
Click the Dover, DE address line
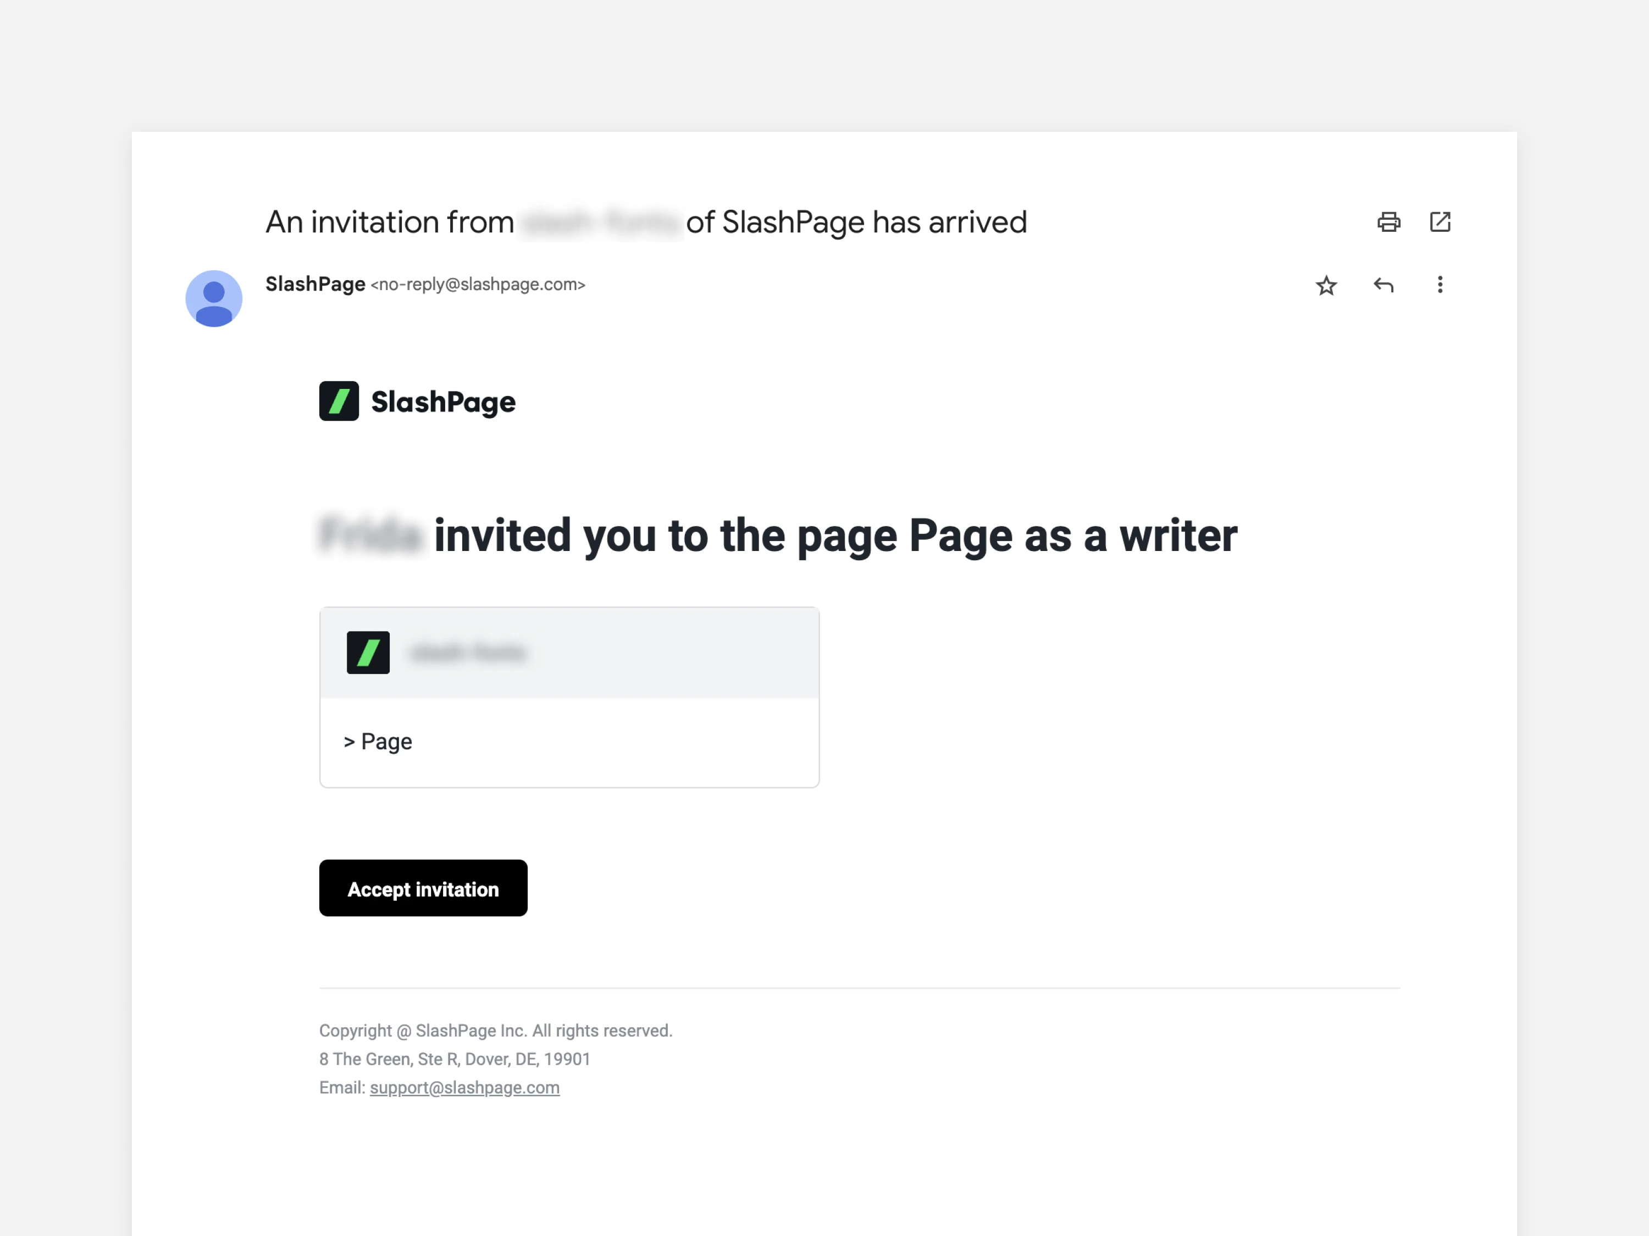455,1060
